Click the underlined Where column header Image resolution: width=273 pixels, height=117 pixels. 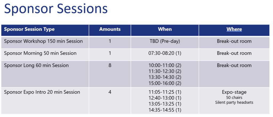(234, 29)
